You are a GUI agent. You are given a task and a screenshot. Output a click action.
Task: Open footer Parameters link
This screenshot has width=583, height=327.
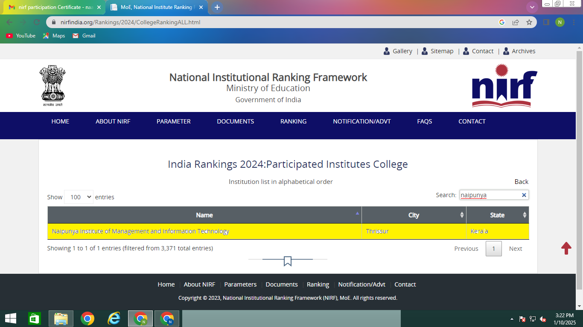240,284
